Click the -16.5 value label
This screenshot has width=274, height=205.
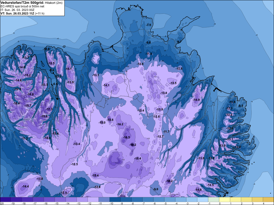click(126, 137)
